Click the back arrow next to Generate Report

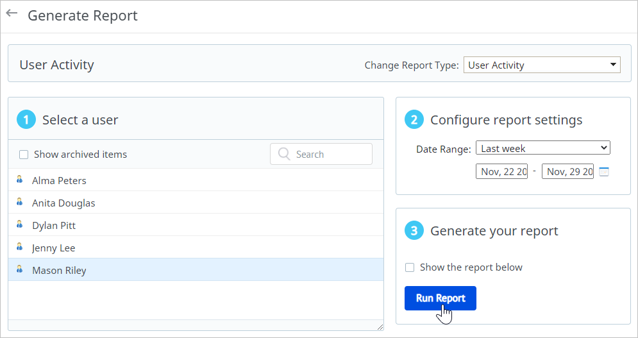[12, 13]
